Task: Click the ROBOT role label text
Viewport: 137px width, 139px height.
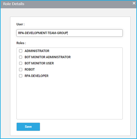Action: [x=30, y=69]
